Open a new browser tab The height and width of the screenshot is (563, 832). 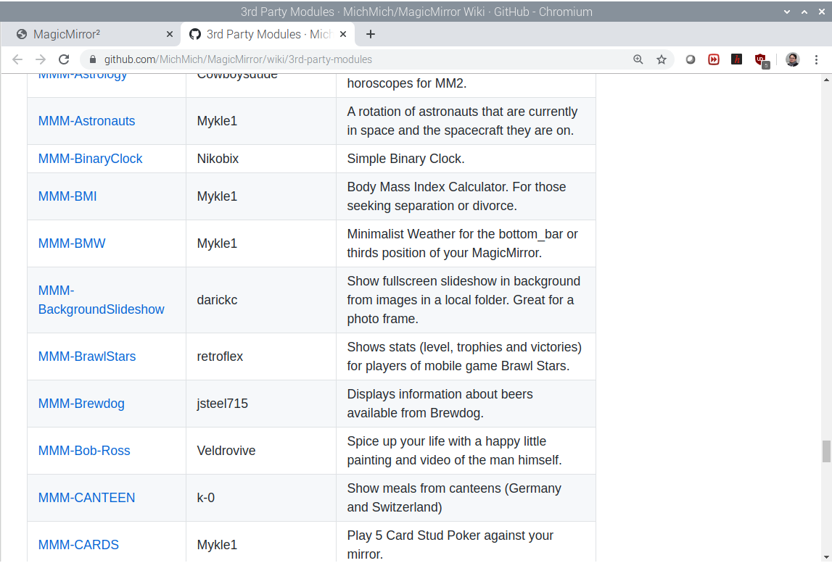click(371, 34)
